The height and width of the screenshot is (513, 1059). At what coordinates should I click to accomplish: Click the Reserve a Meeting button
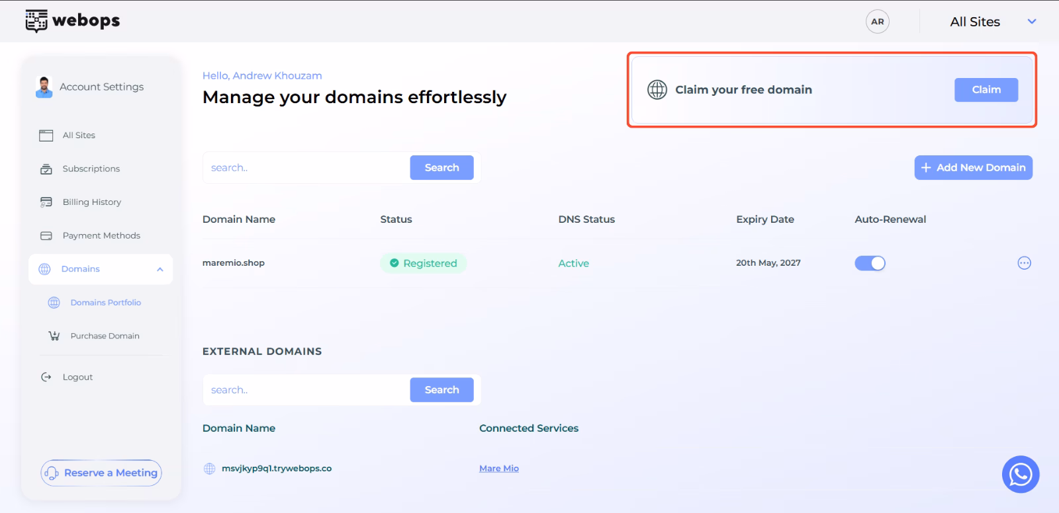click(101, 473)
